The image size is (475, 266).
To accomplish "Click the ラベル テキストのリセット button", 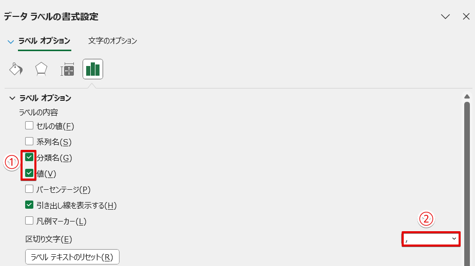I will tap(72, 257).
